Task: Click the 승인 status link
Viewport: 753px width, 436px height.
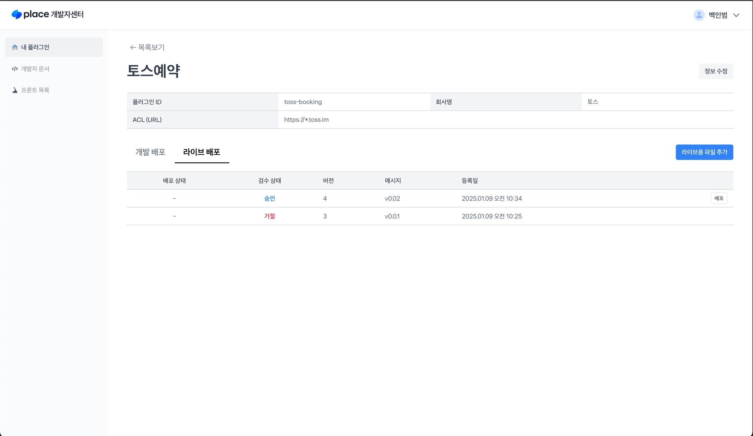Action: click(269, 198)
